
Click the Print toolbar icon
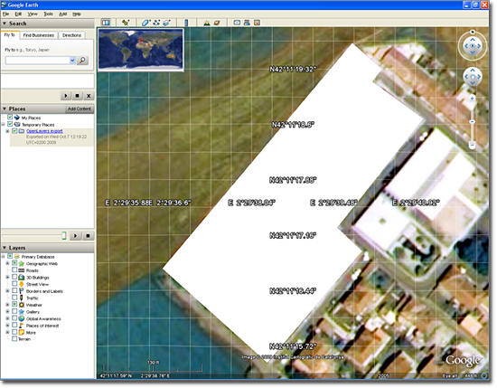pyautogui.click(x=247, y=23)
